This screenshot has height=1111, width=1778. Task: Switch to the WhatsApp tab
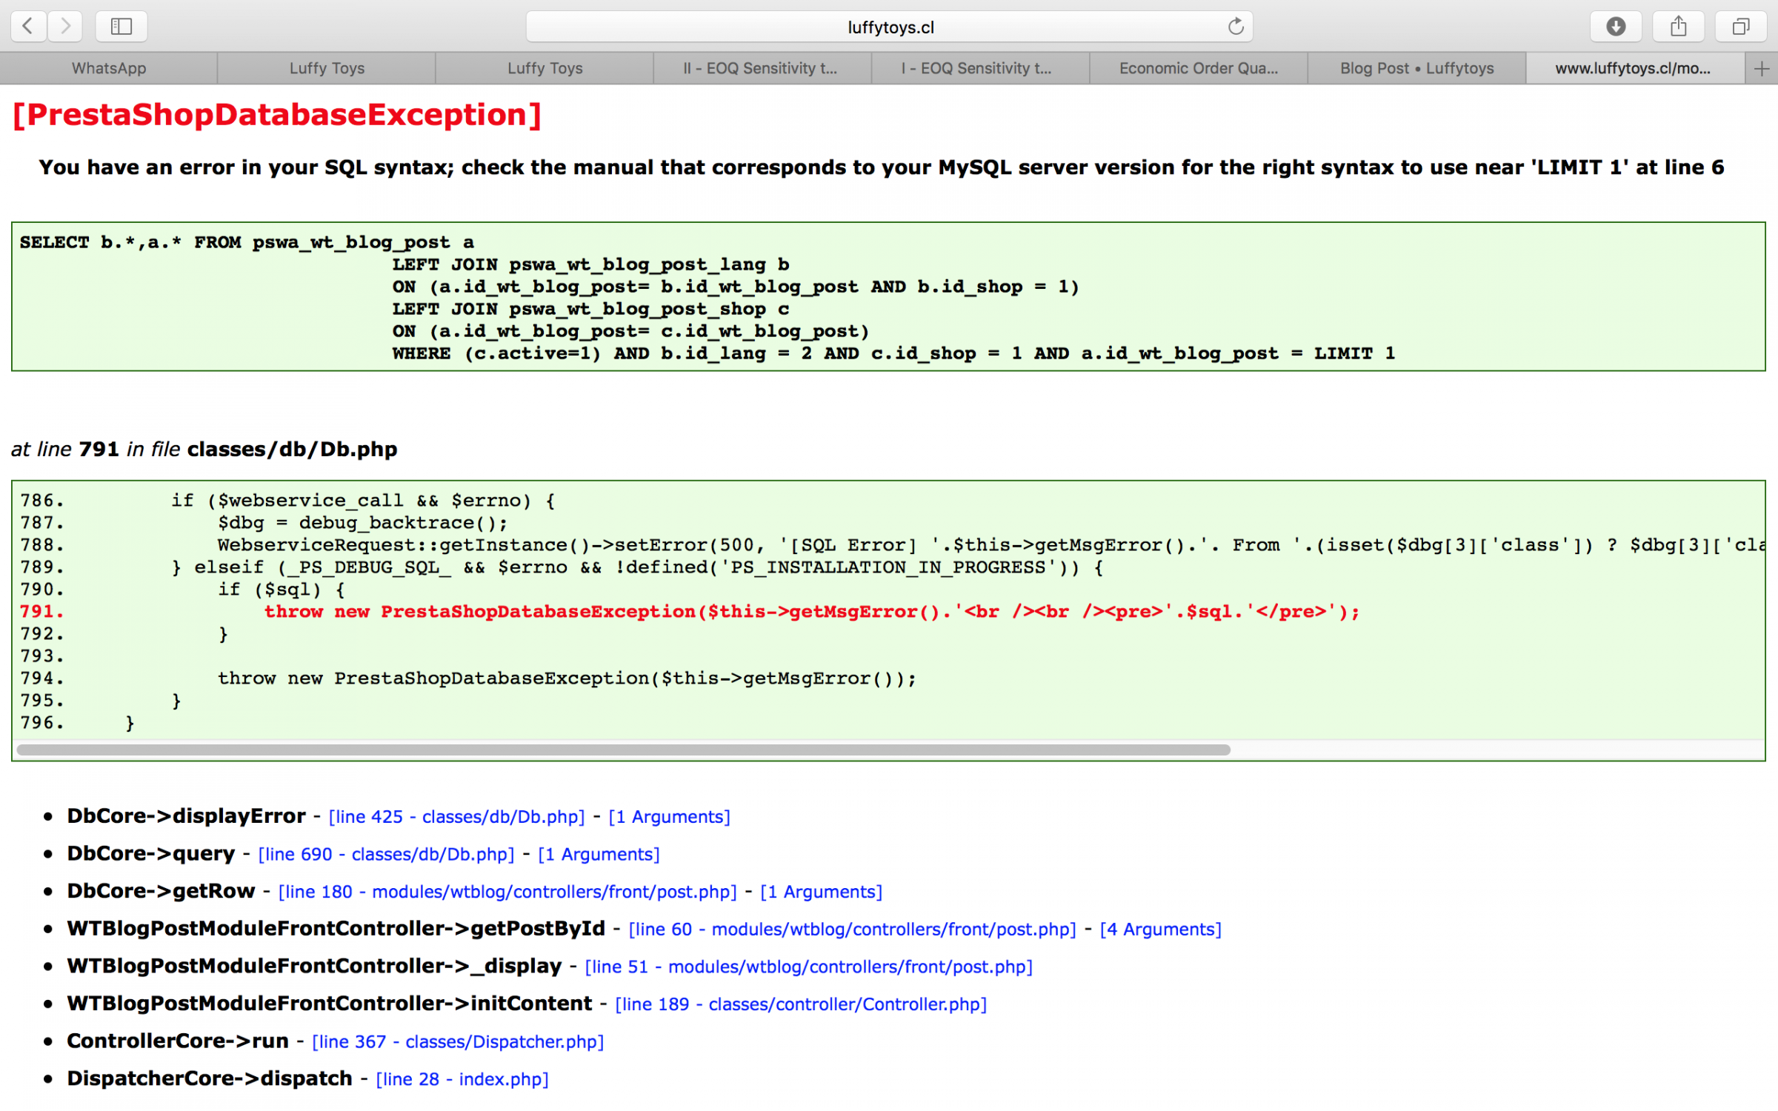(109, 69)
